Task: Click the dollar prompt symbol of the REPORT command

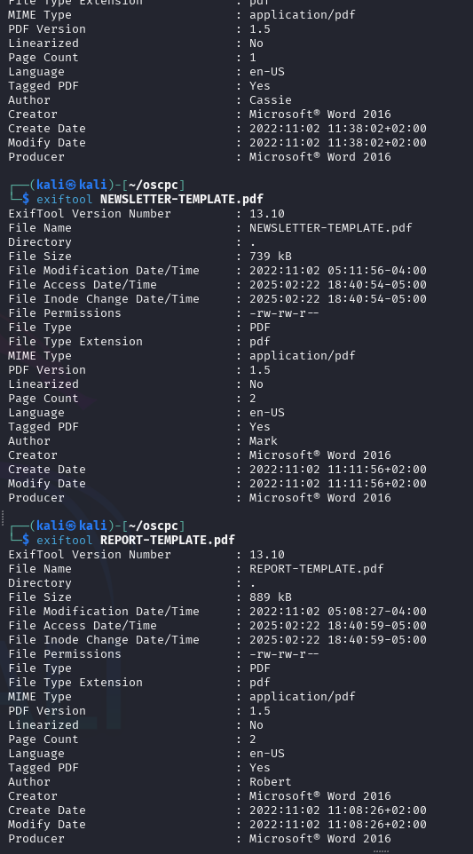Action: tap(26, 541)
